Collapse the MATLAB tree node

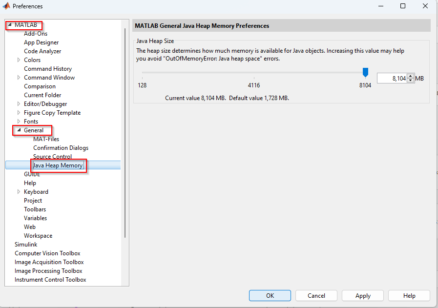(10, 25)
